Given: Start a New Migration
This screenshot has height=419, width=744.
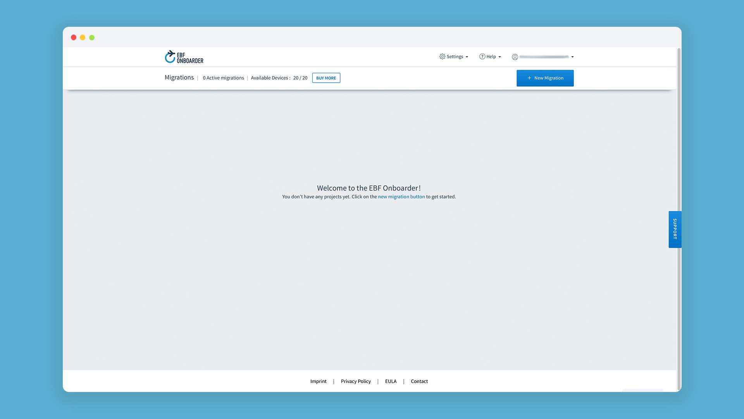Looking at the screenshot, I should (545, 78).
